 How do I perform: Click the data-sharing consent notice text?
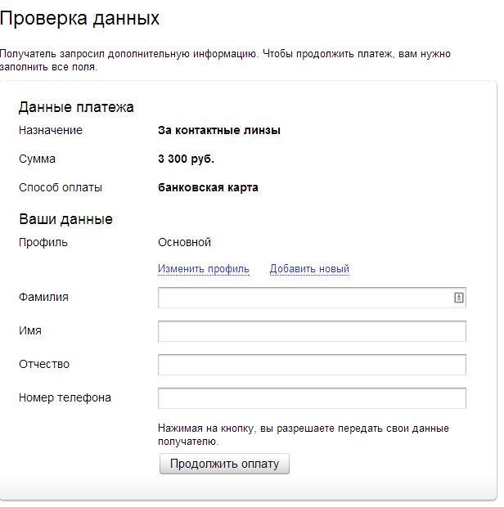(304, 434)
